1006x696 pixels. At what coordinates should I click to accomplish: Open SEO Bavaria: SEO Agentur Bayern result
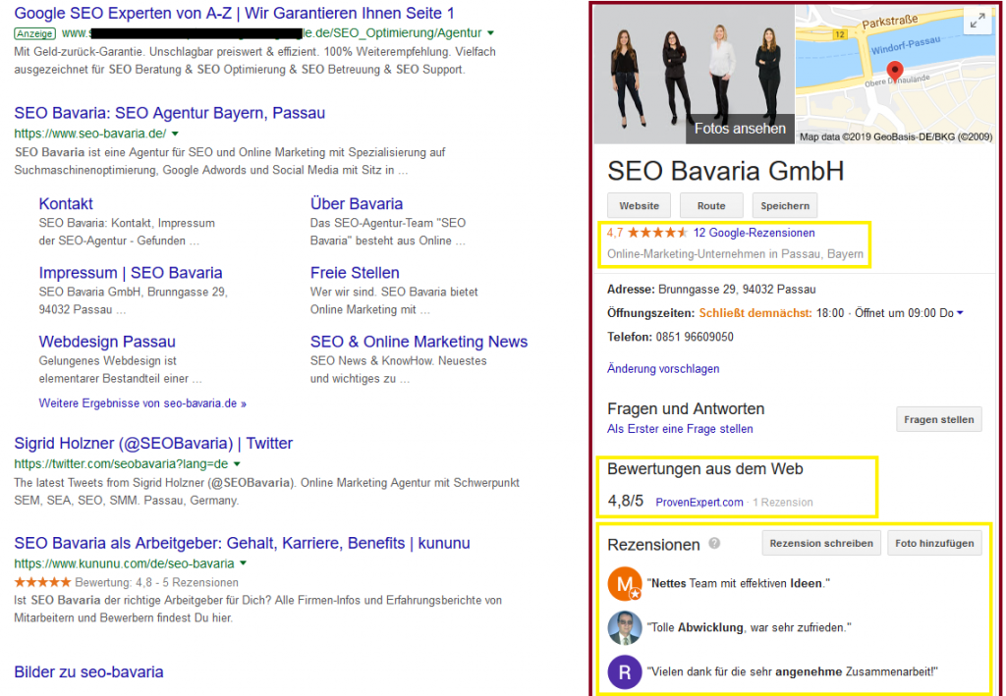point(169,113)
